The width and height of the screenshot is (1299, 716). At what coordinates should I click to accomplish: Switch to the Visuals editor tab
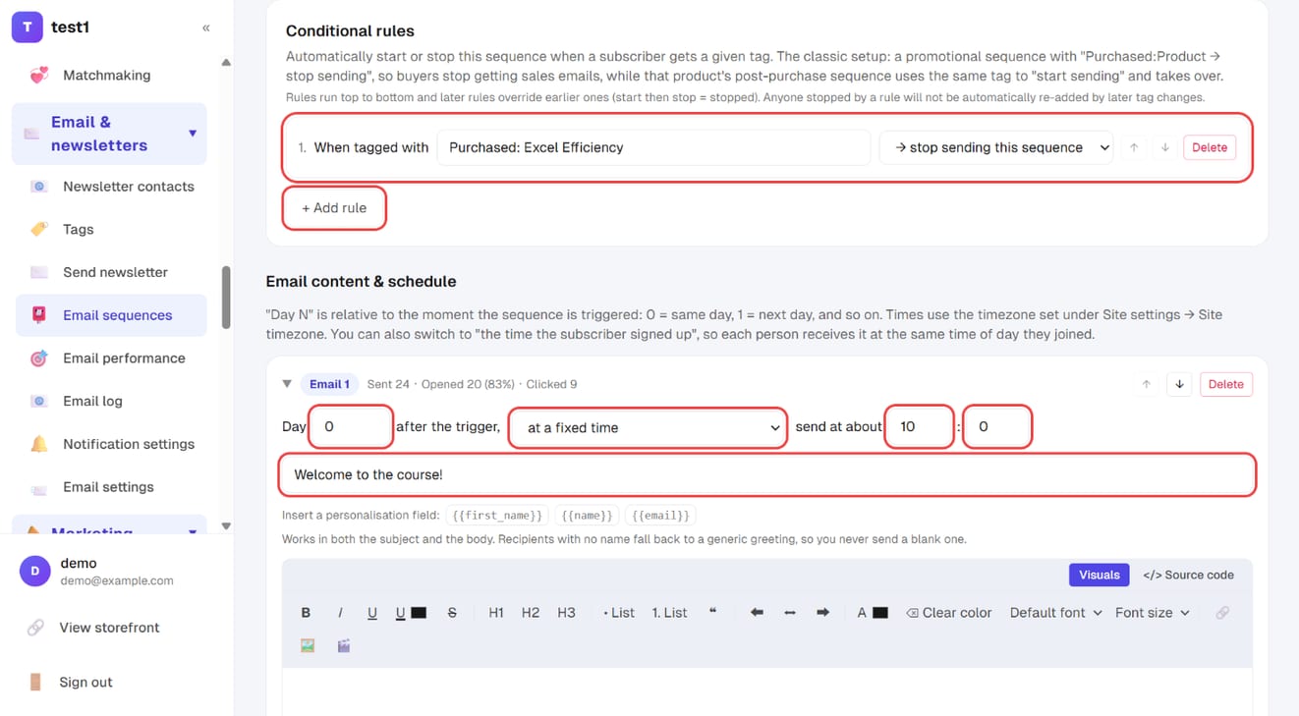1099,576
